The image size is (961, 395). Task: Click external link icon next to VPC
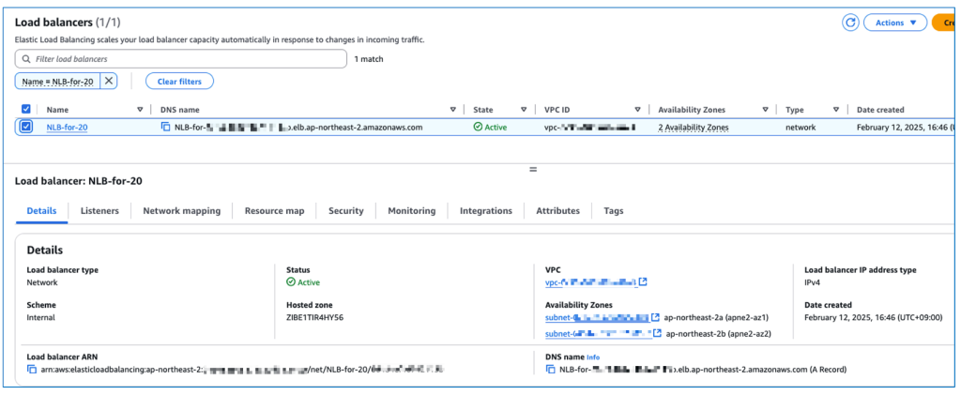click(643, 281)
